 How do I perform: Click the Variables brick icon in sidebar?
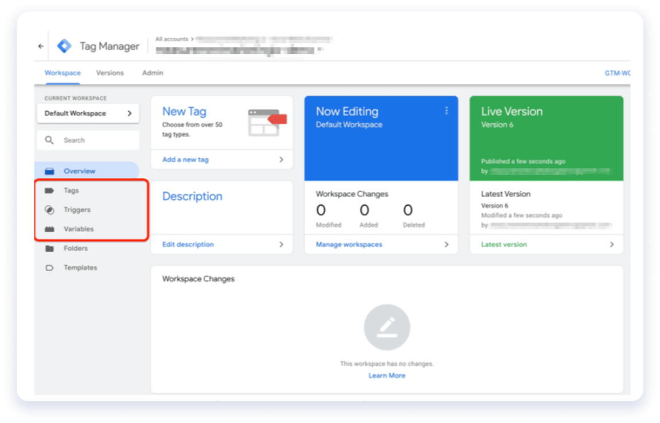pyautogui.click(x=49, y=229)
